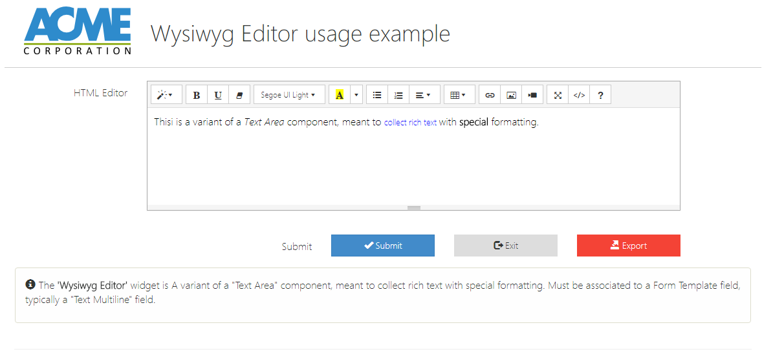Toggle underline formatting in the editor
The width and height of the screenshot is (762, 356).
218,95
